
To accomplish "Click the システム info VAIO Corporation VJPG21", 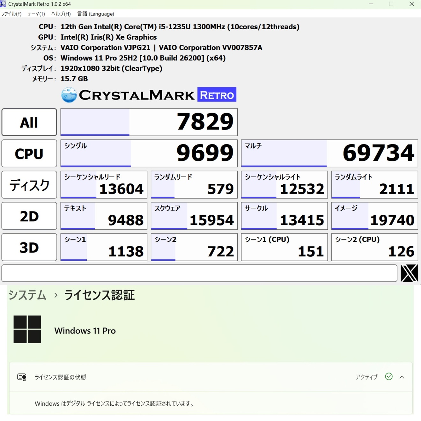I will [161, 48].
